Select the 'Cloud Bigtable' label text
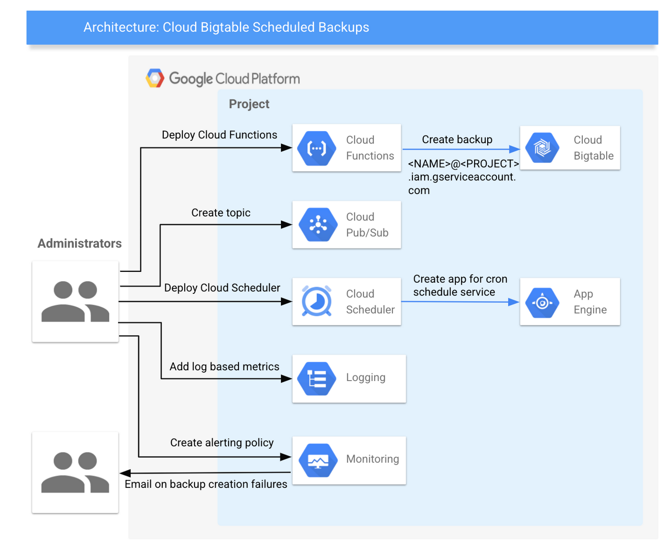This screenshot has width=671, height=555. [x=594, y=148]
